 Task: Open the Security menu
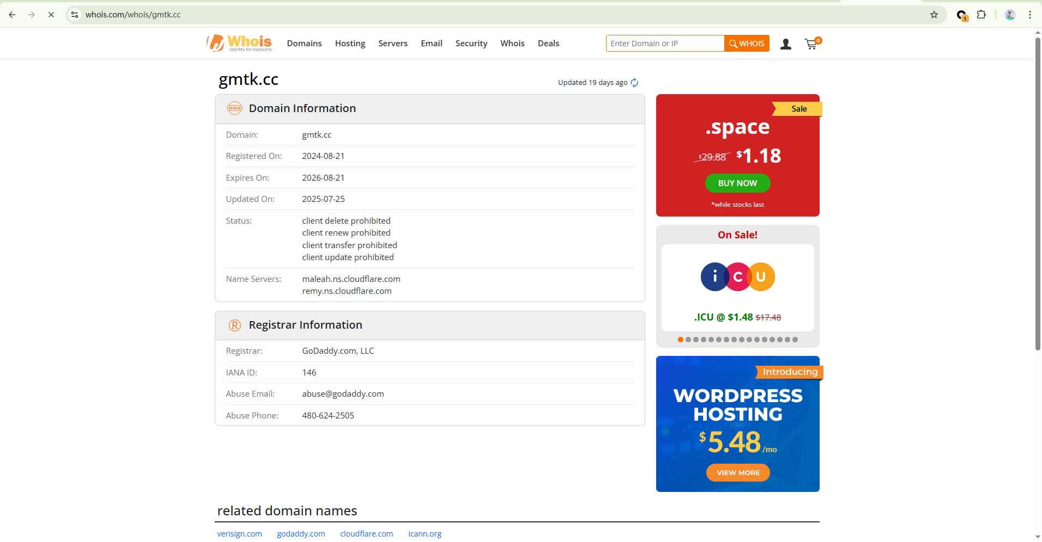coord(471,44)
